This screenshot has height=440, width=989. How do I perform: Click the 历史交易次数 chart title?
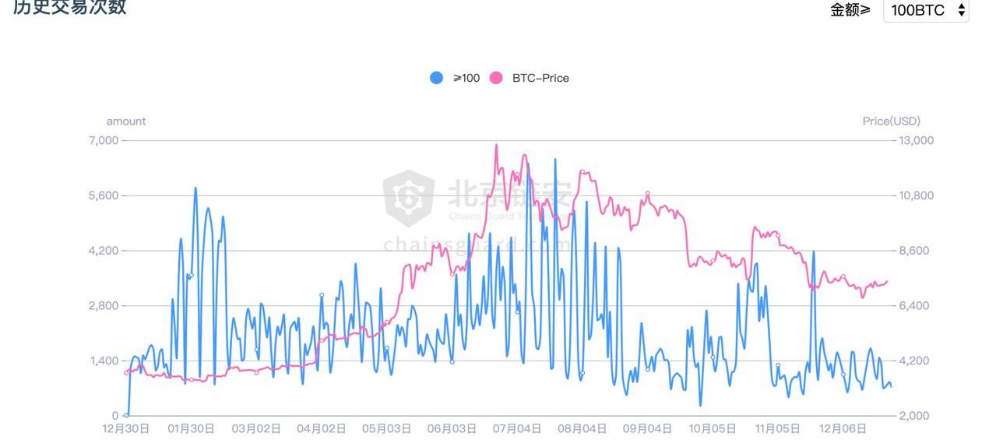tap(69, 8)
